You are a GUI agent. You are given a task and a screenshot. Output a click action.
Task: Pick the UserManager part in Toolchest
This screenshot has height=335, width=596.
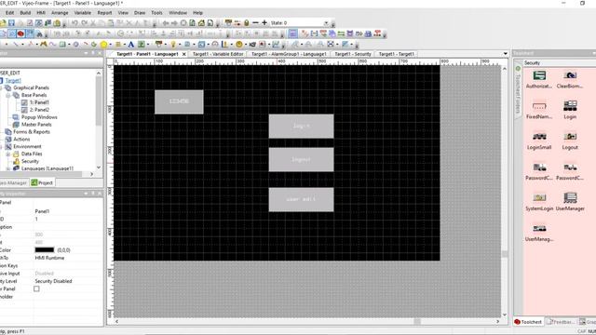pos(570,202)
